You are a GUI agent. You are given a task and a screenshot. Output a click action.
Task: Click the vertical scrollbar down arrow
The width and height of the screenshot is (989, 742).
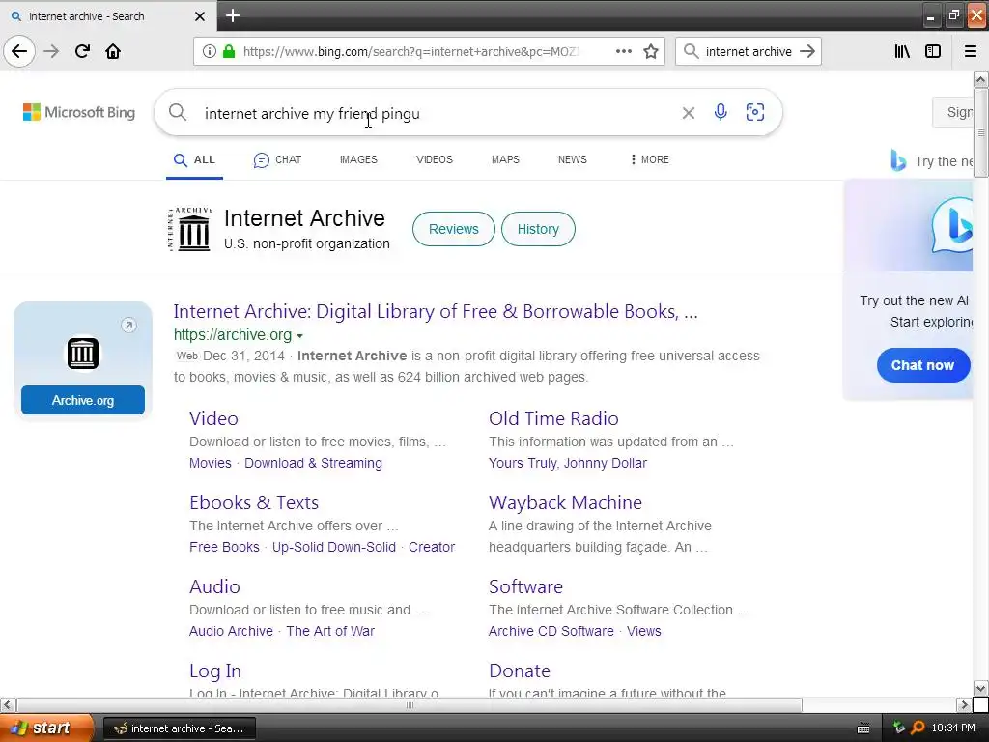[980, 688]
